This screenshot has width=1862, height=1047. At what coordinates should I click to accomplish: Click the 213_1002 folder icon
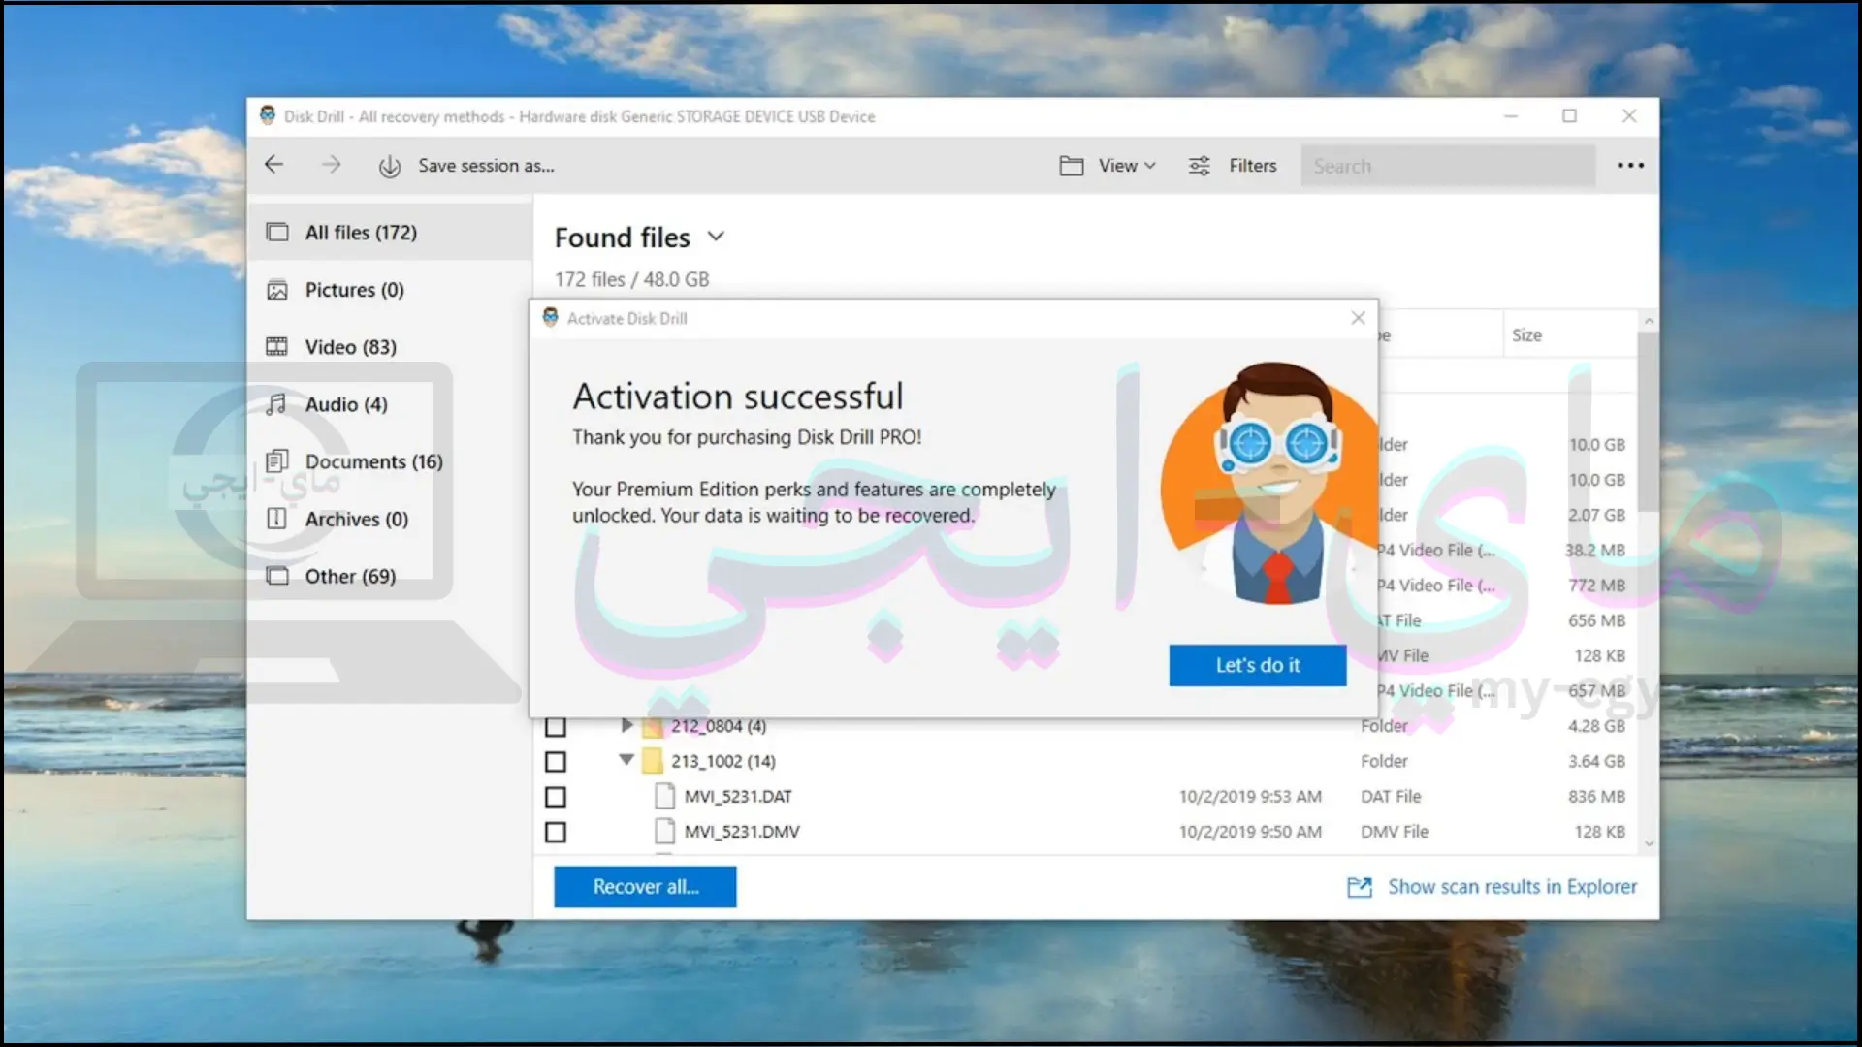(653, 761)
